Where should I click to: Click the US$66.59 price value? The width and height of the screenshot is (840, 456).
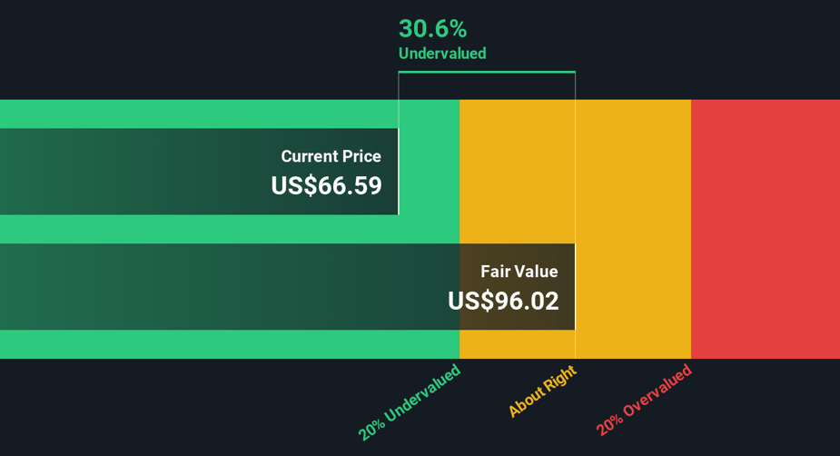[326, 186]
